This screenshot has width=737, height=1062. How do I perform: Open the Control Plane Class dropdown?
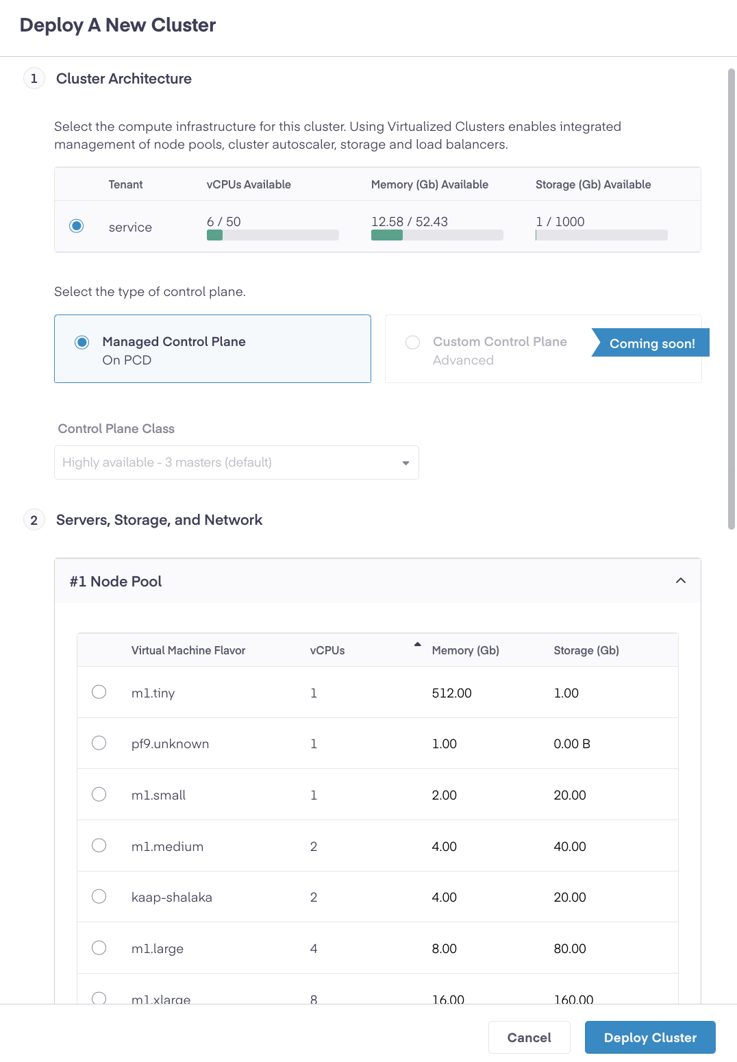tap(236, 462)
